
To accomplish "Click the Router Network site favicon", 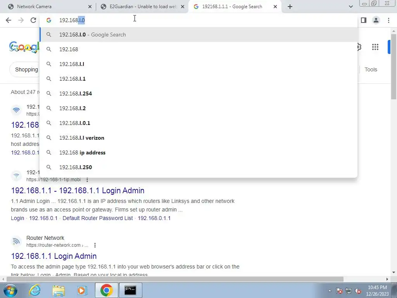I will point(16,241).
